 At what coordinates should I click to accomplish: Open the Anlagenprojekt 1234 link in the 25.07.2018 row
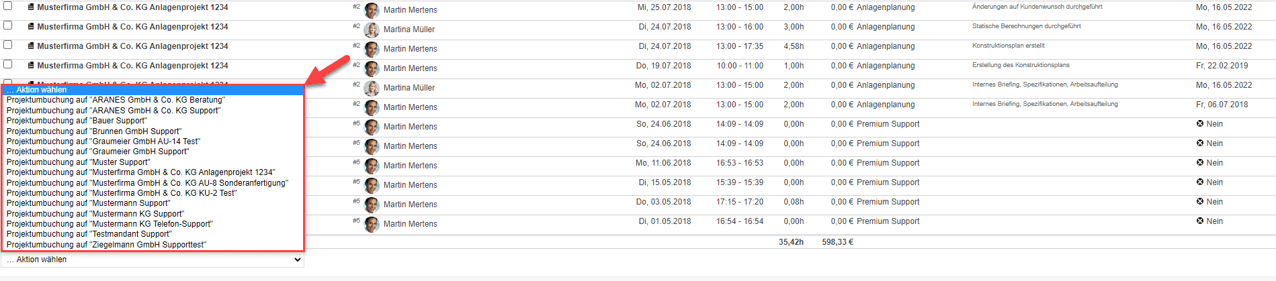132,7
